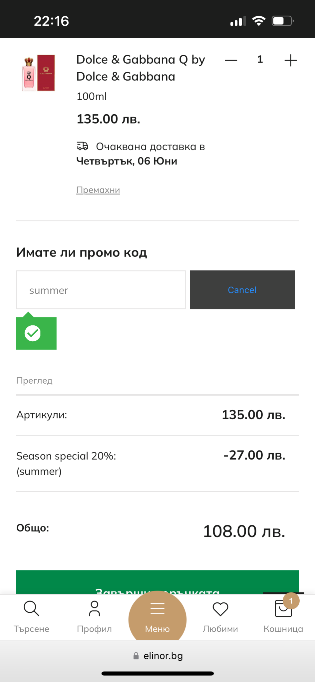Tap the Dolce & Gabbana Q perfume thumbnail
The height and width of the screenshot is (682, 315).
tap(39, 73)
